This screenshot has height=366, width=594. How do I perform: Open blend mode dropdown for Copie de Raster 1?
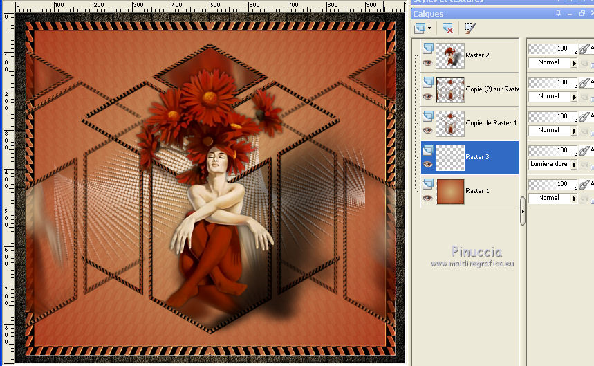(575, 131)
